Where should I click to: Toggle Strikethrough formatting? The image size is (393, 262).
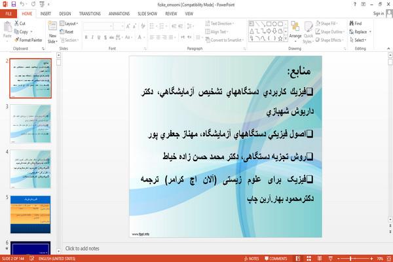111,37
